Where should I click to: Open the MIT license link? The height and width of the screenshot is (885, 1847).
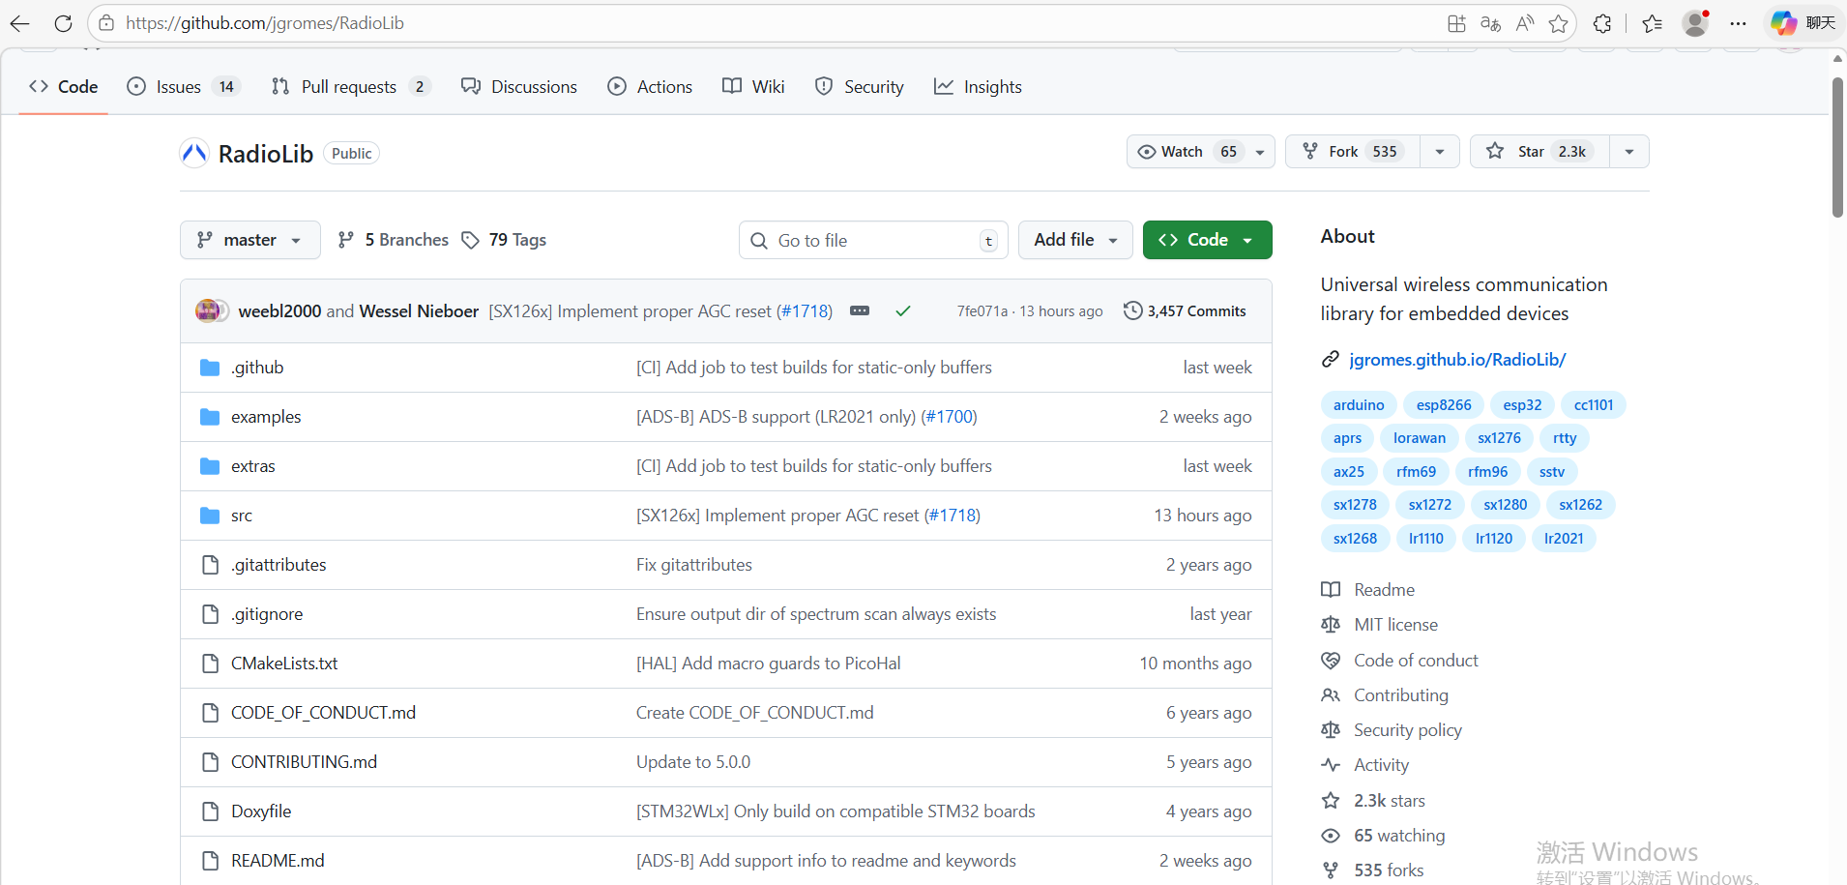pos(1395,625)
